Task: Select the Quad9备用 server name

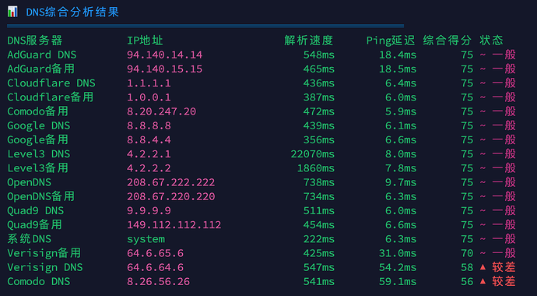Action: tap(34, 225)
